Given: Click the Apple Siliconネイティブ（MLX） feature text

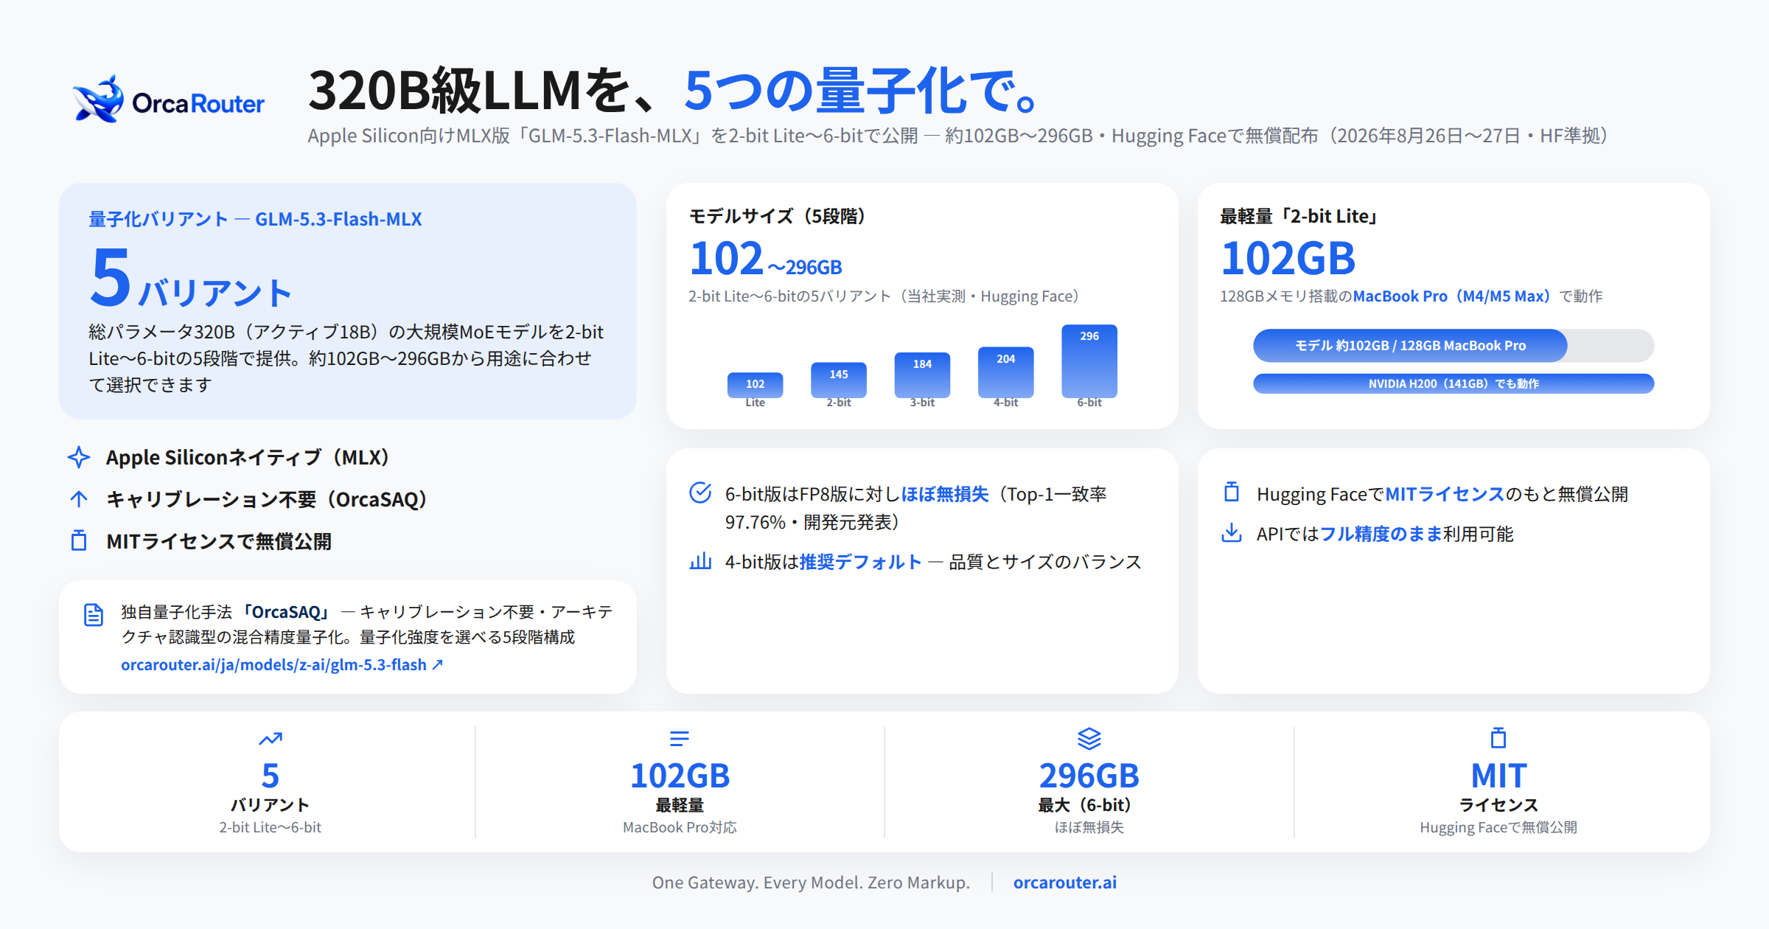Looking at the screenshot, I should 248,457.
